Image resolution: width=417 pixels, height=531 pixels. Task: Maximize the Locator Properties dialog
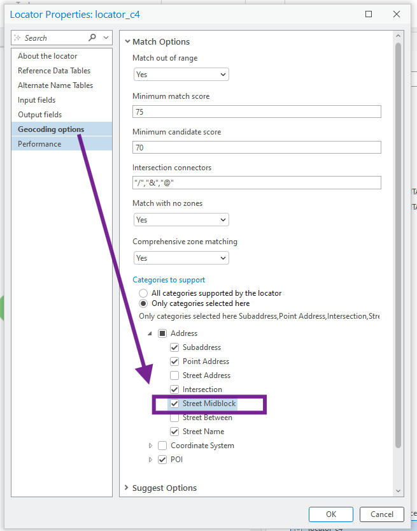tap(369, 13)
